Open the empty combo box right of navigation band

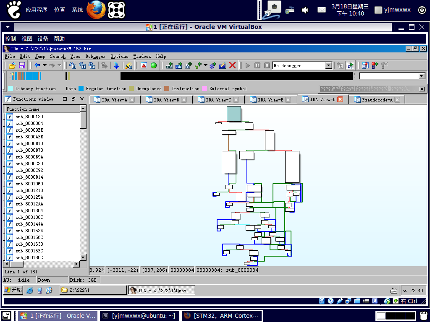tap(422, 76)
